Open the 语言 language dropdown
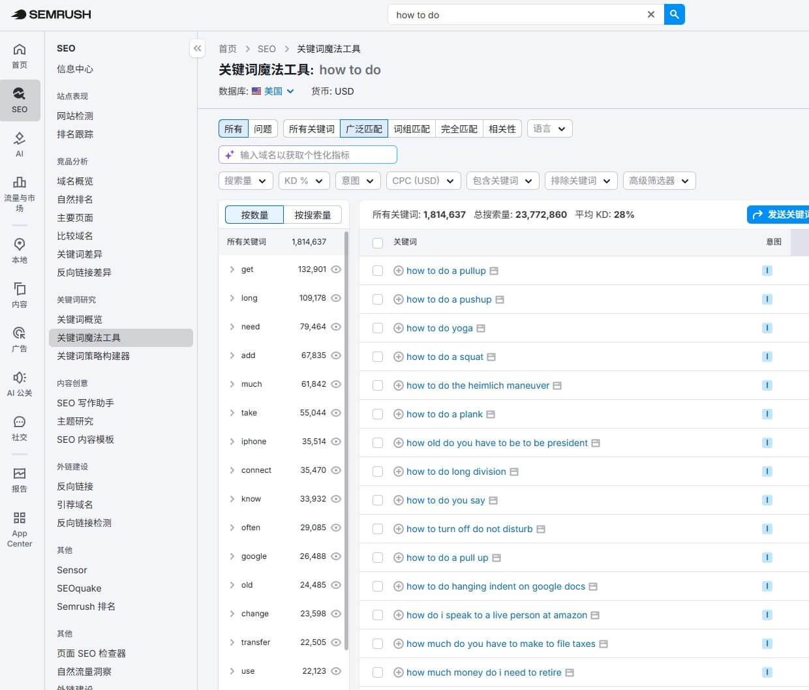 (x=550, y=128)
